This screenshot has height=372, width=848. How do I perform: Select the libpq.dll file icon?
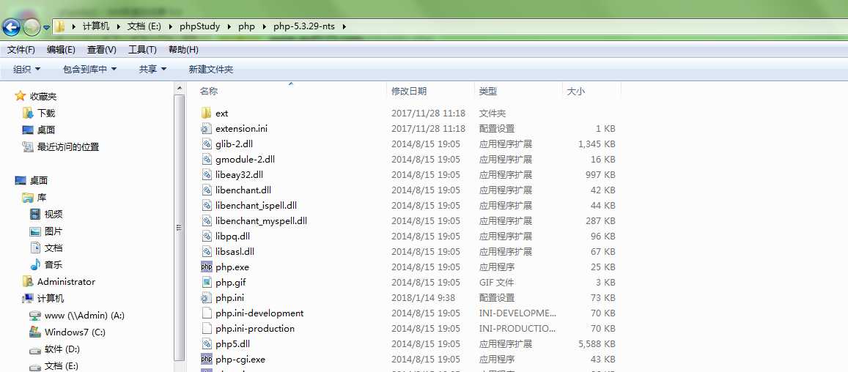pyautogui.click(x=206, y=237)
